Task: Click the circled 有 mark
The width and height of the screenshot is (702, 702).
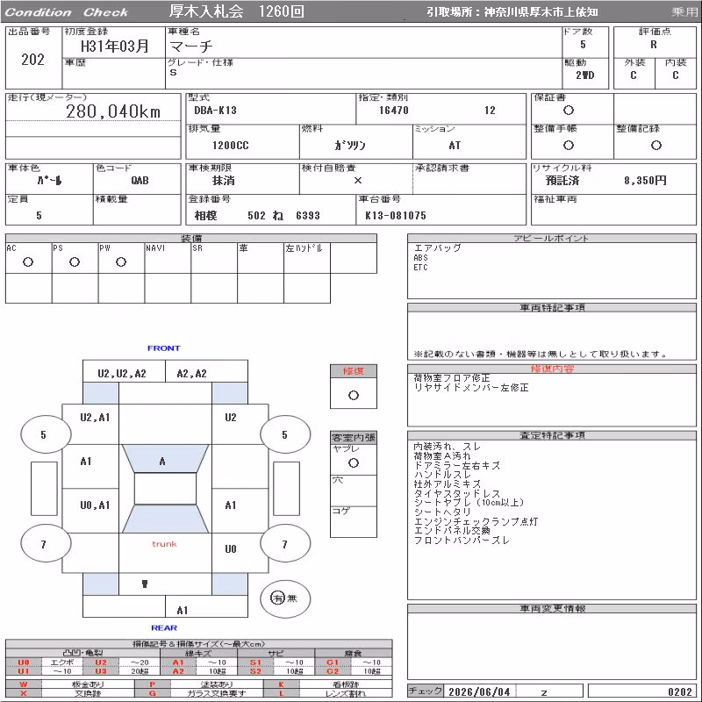Action: click(x=277, y=598)
